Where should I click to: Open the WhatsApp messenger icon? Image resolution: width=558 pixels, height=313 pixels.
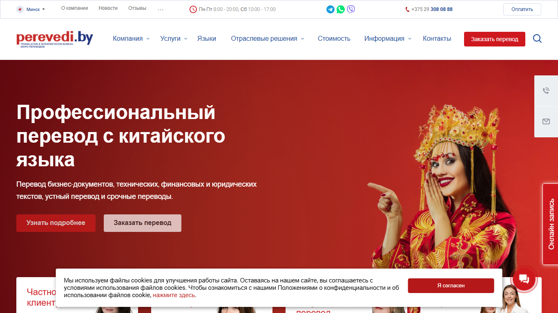click(341, 9)
